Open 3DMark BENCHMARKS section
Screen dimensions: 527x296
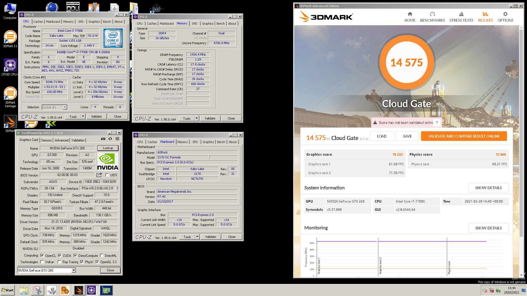click(x=432, y=17)
